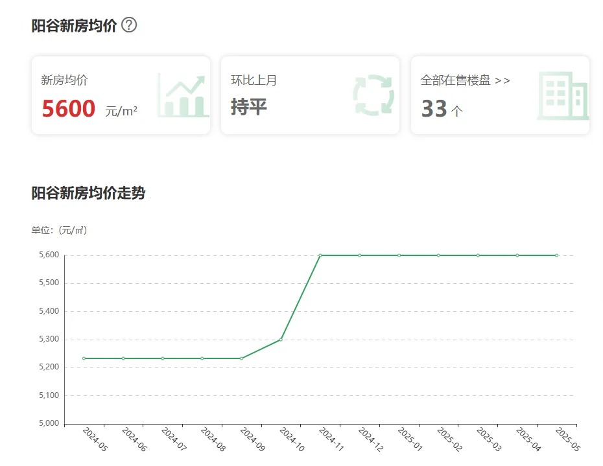This screenshot has width=603, height=466.
Task: Select the 2025-05 final data point
Action: tap(556, 255)
